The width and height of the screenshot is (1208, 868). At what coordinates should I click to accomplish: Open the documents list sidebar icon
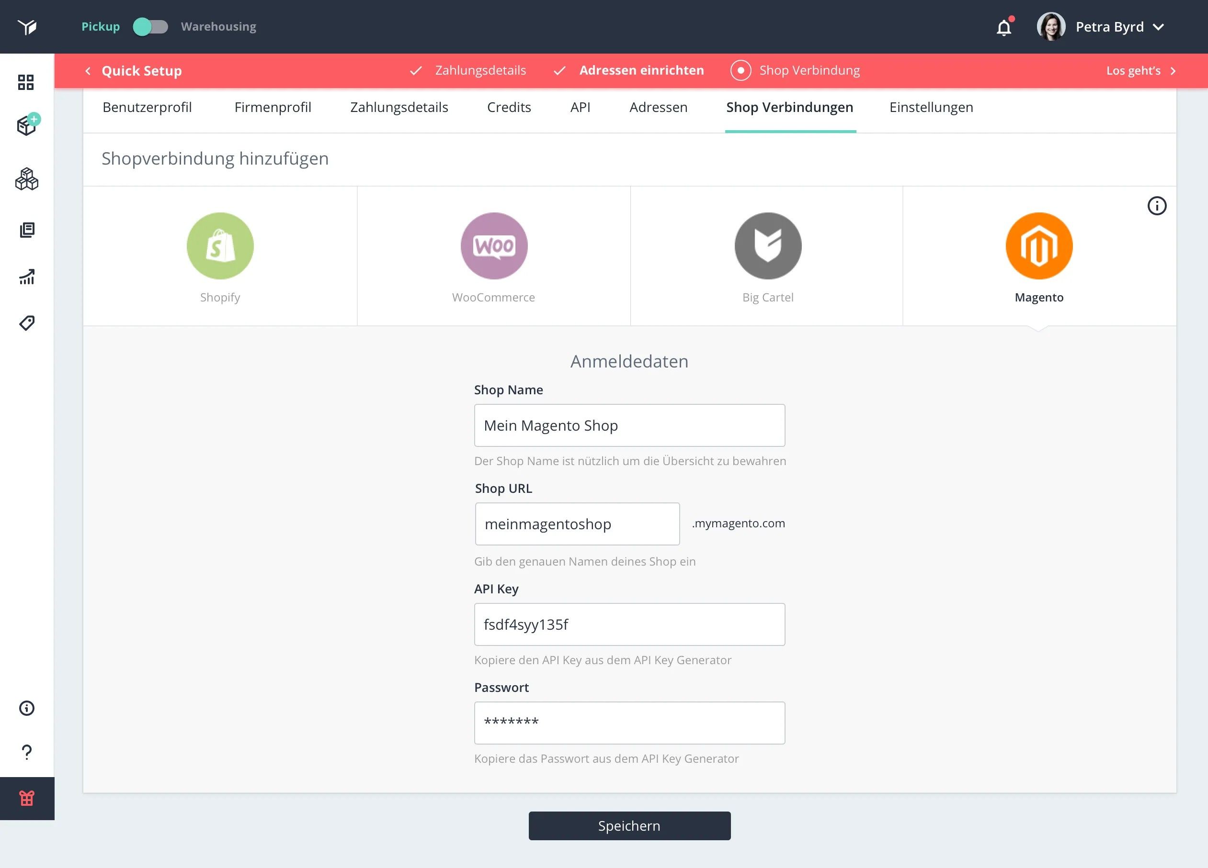coord(27,230)
